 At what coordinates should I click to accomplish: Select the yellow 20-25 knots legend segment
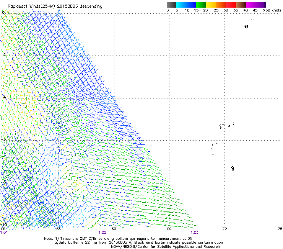pos(211,5)
